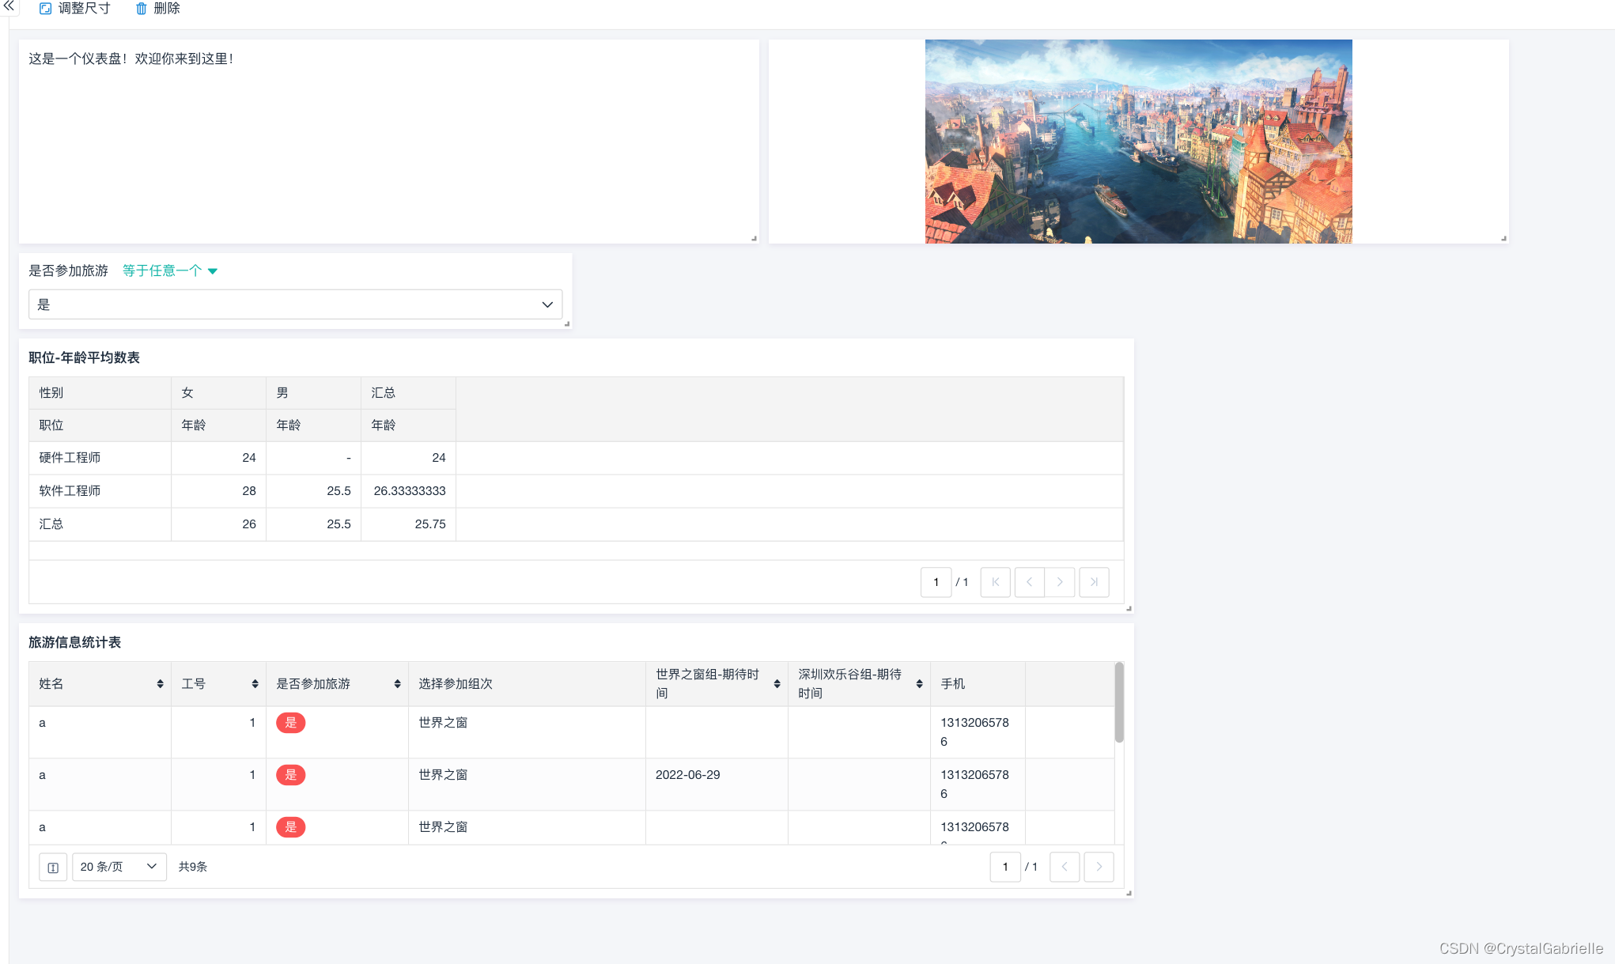Click the resize (调整尺寸) toolbar icon

tap(46, 9)
